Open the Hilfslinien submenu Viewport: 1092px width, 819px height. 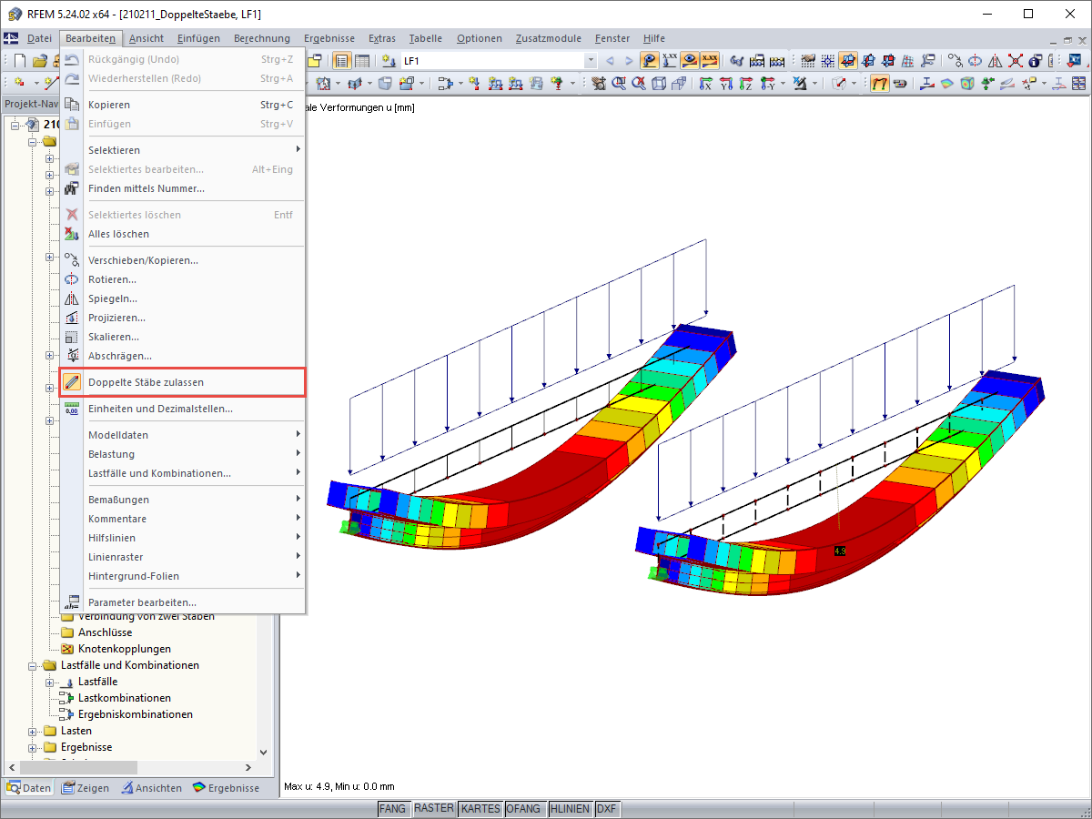pos(182,538)
